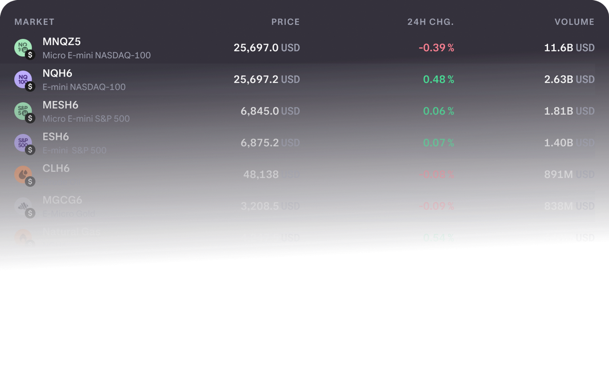The image size is (609, 366).
Task: Click the 2.63B USD volume
Action: [x=569, y=79]
